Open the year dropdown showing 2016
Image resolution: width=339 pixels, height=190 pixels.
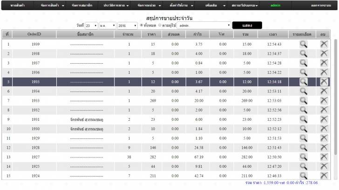[127, 26]
